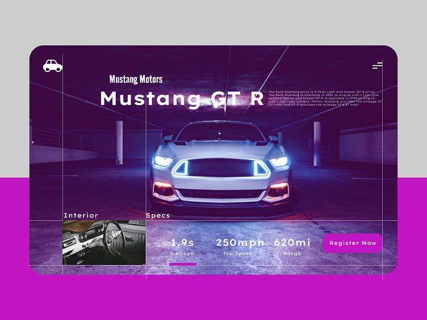This screenshot has width=427, height=320.
Task: Click the white car logo icon
Action: coord(53,66)
